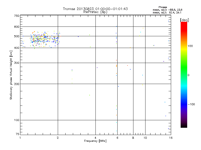201x150 pixels.
Task: Click the x-axis tick label '2'
Action: click(58, 138)
